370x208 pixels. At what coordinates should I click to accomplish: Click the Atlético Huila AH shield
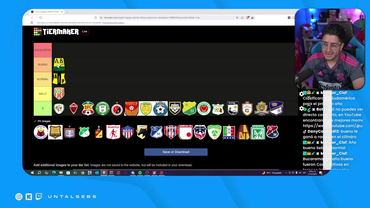point(189,108)
